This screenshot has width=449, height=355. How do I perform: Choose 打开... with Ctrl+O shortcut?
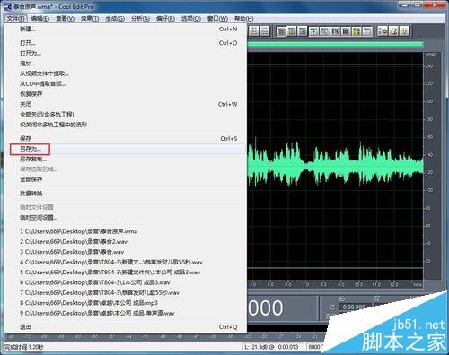126,43
